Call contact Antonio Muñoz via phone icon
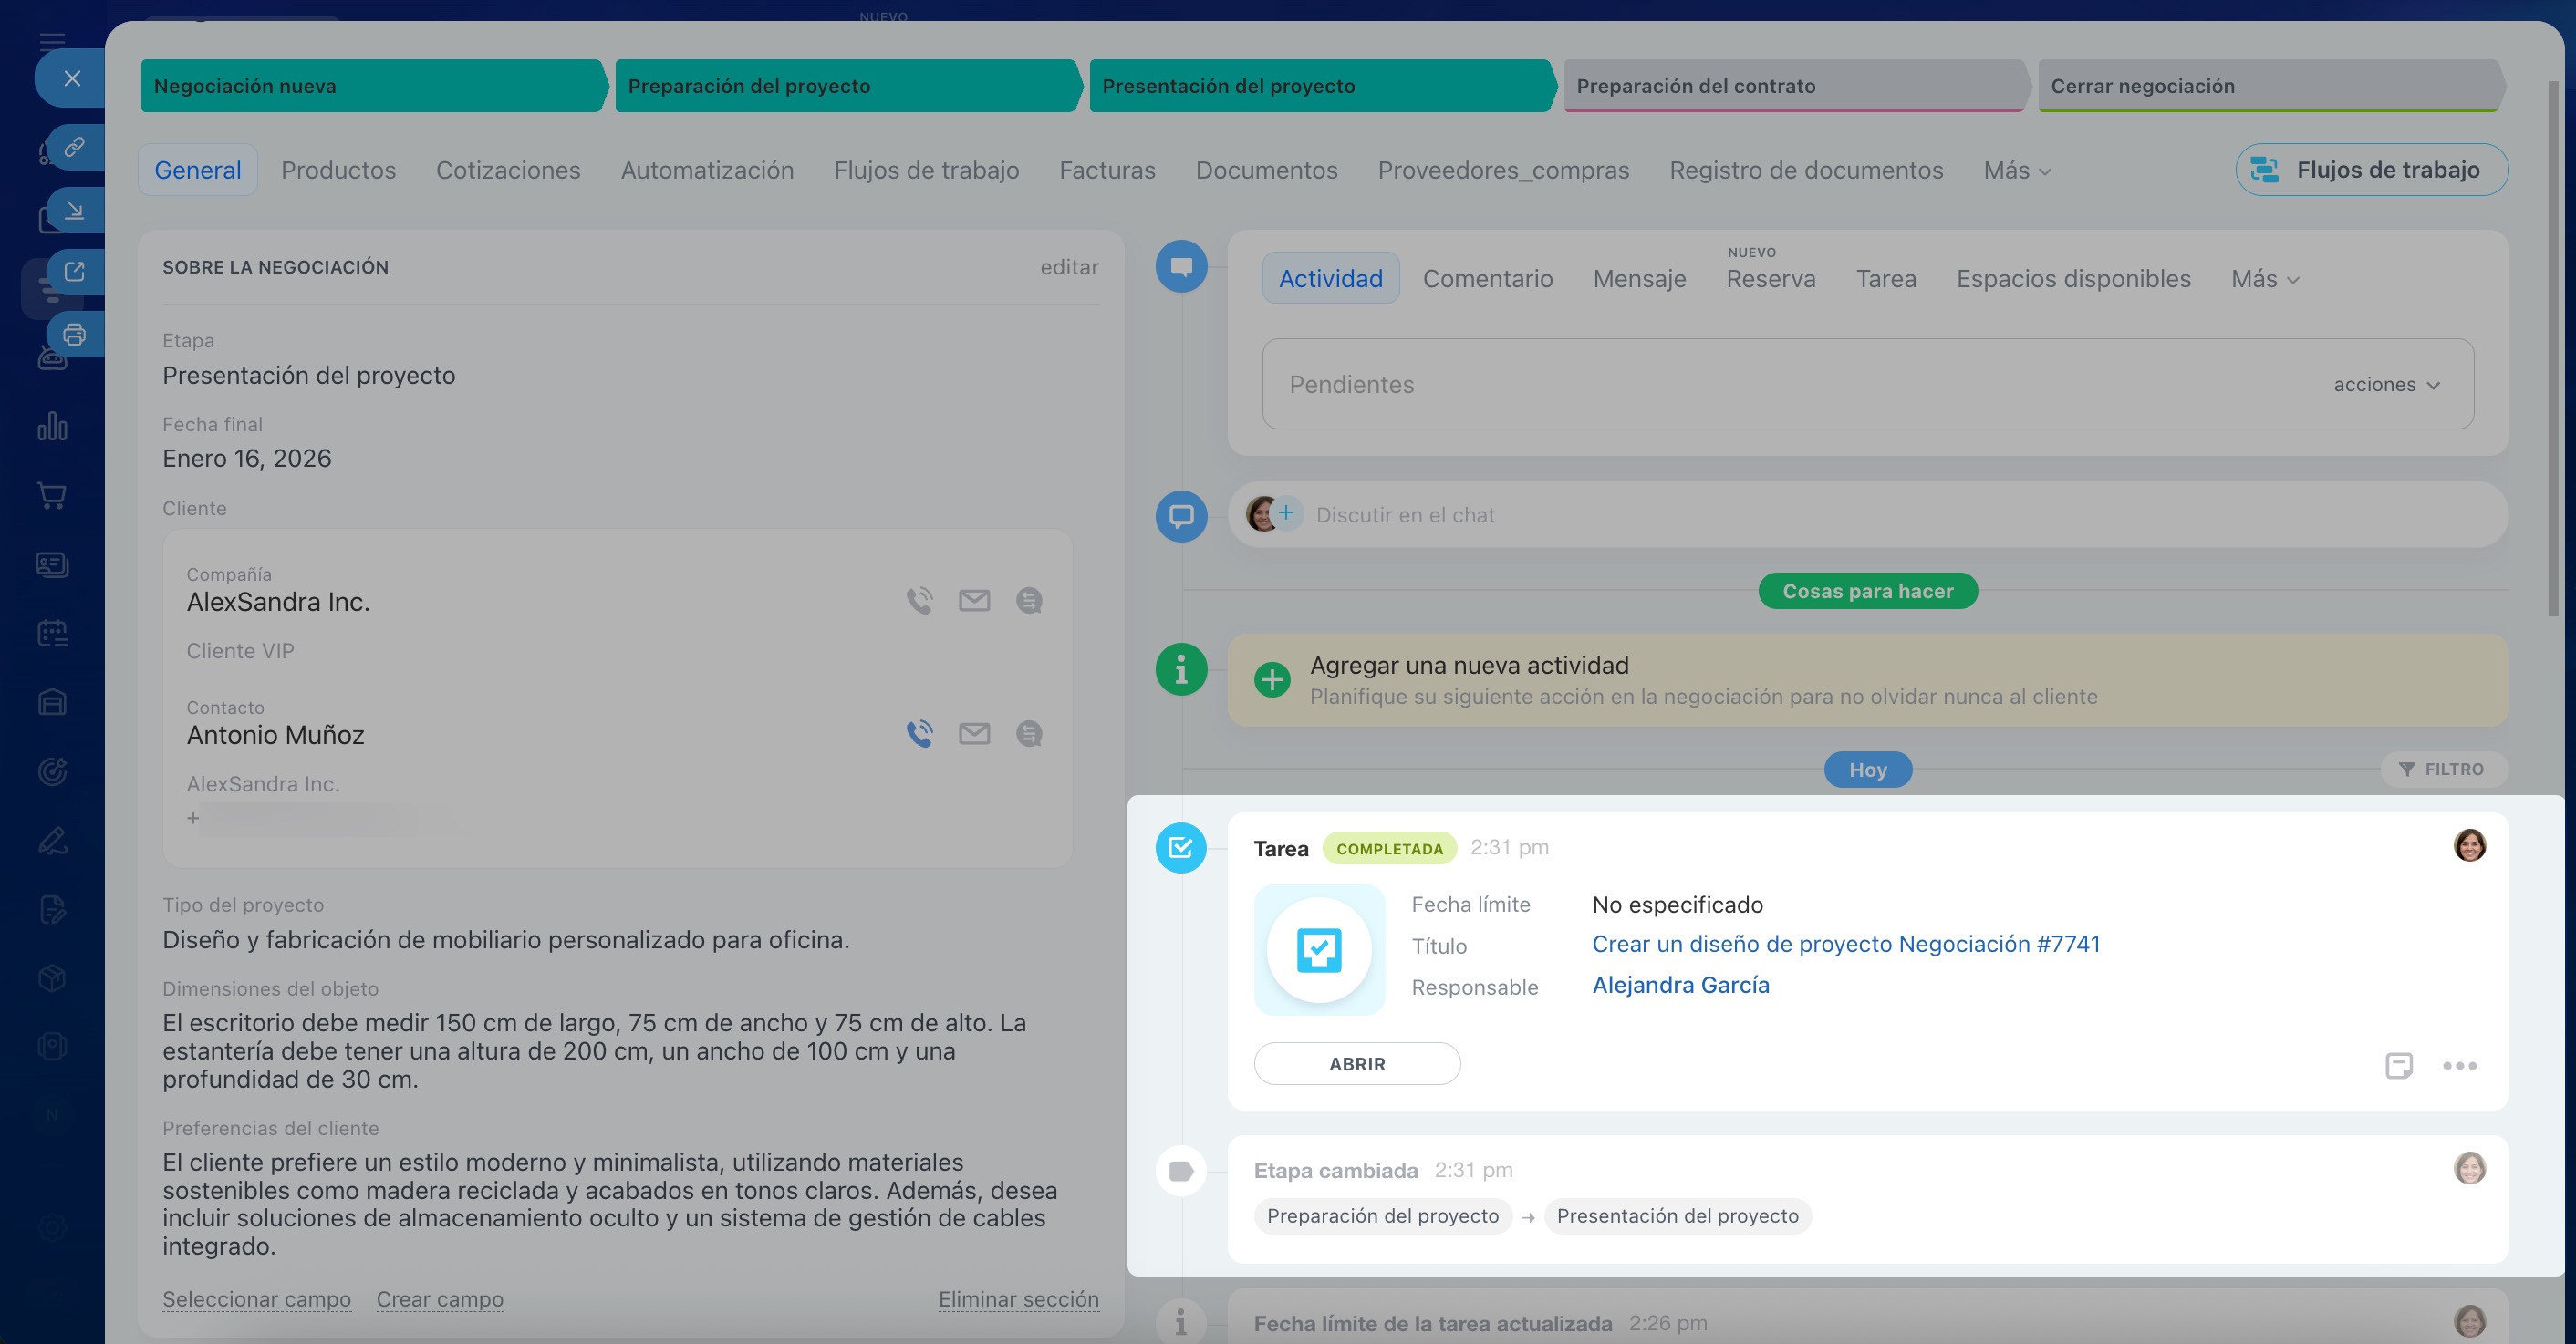This screenshot has width=2576, height=1344. tap(919, 733)
